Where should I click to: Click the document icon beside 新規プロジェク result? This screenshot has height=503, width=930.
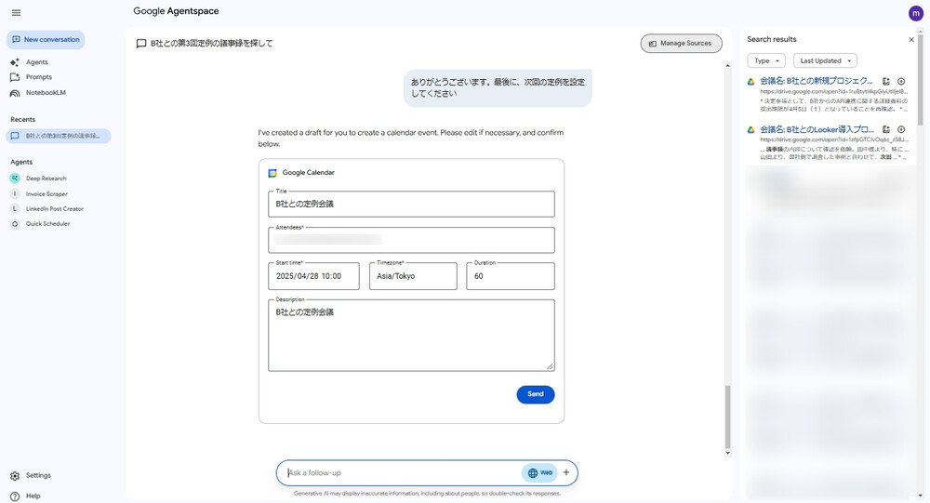coord(886,81)
